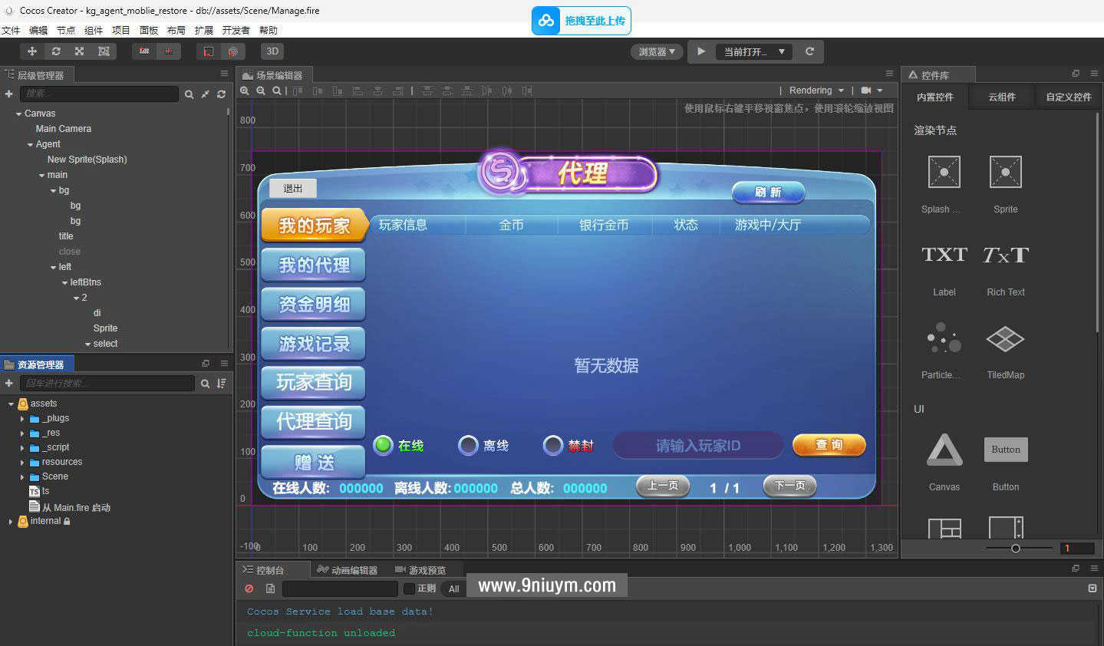The height and width of the screenshot is (646, 1104).
Task: Click the zoom in icon in scene editor
Action: 245,91
